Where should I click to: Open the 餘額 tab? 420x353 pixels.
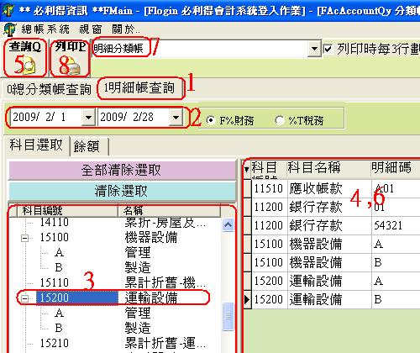pos(88,146)
